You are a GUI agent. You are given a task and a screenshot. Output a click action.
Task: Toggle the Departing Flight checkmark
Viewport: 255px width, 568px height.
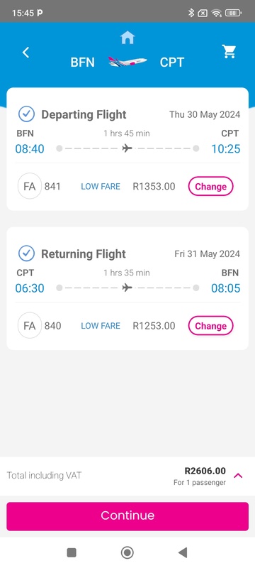click(x=27, y=114)
